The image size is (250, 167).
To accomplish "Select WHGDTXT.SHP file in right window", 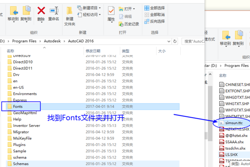I will 235,97.
